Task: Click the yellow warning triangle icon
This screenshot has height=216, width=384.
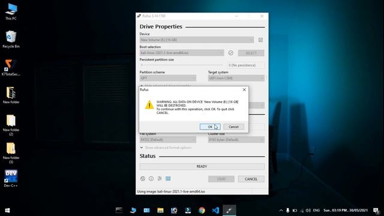Action: coord(149,105)
